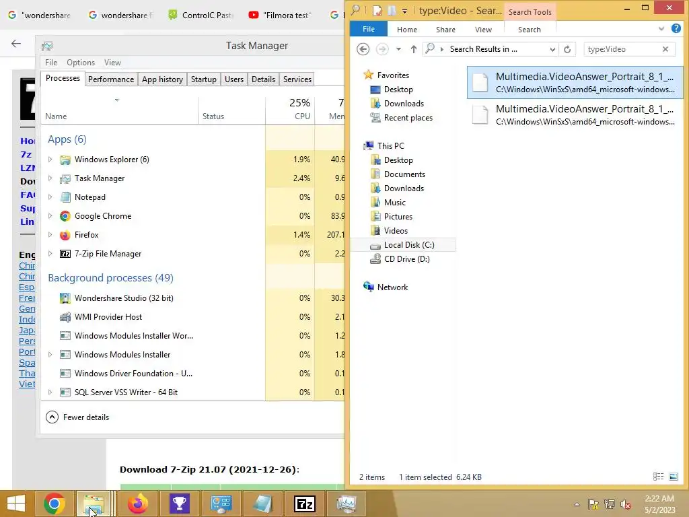Click the Windows Start button
Image resolution: width=689 pixels, height=517 pixels.
16,504
